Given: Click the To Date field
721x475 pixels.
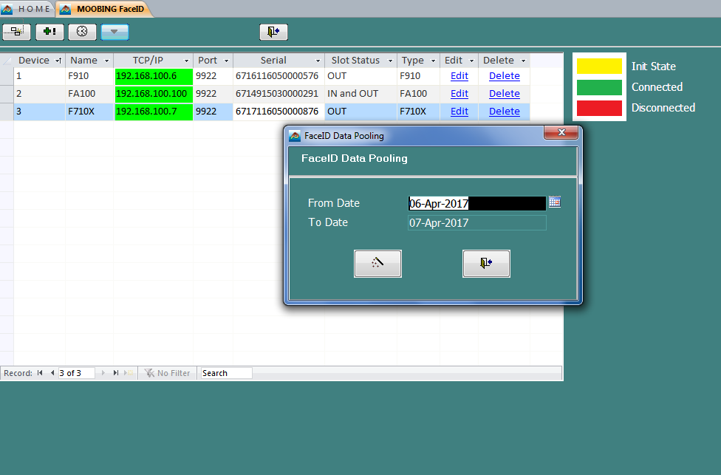Looking at the screenshot, I should point(476,222).
